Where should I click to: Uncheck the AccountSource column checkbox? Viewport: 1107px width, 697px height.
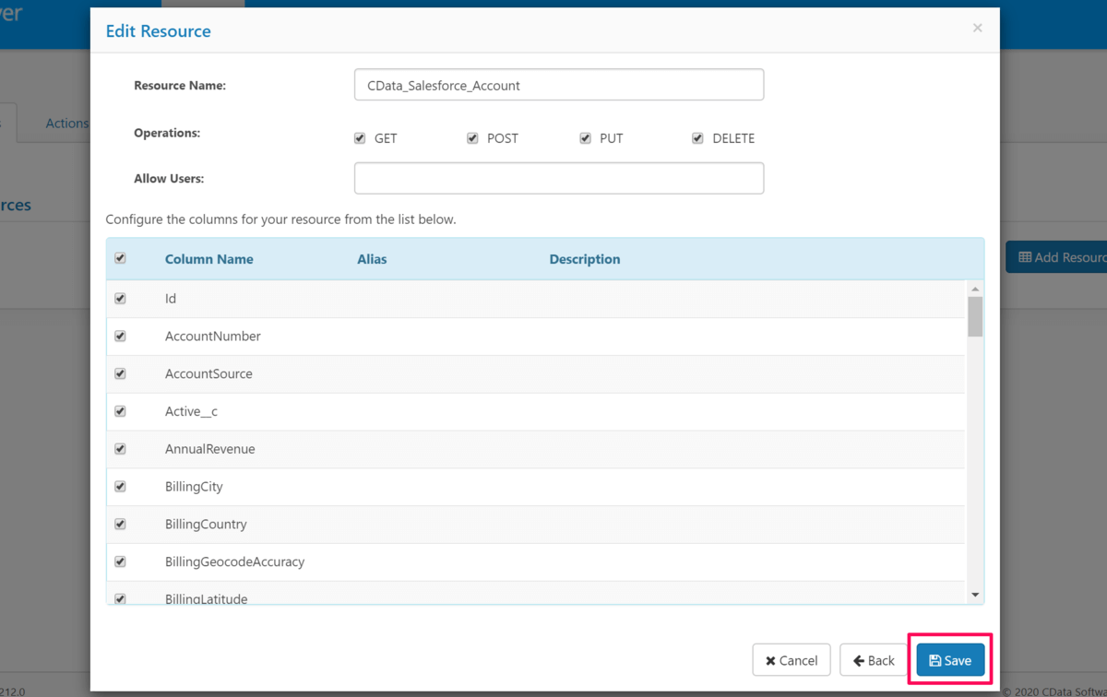coord(120,373)
